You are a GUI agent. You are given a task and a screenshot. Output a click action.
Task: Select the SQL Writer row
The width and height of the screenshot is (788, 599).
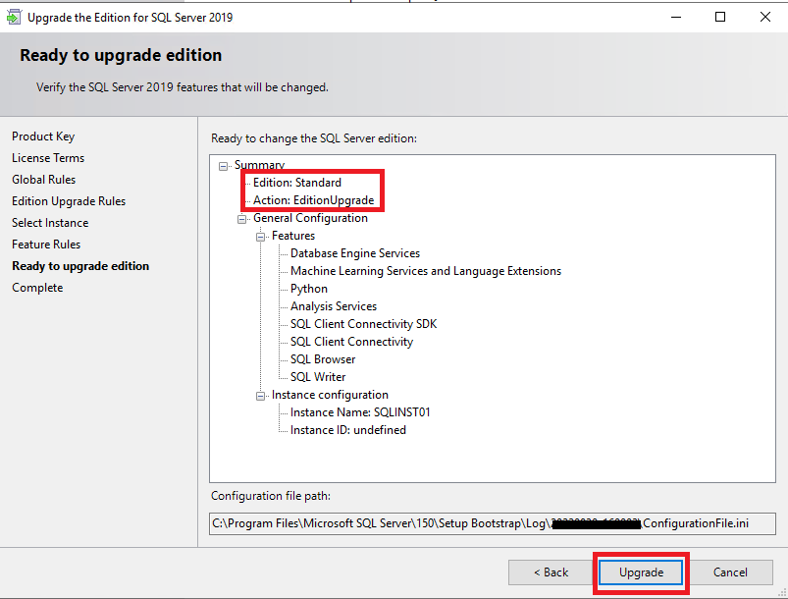(318, 377)
